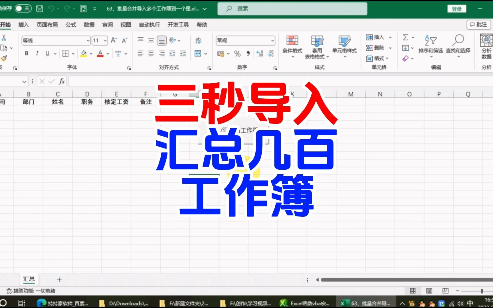The width and height of the screenshot is (493, 308).
Task: Click the Borders icon
Action: tap(65, 53)
